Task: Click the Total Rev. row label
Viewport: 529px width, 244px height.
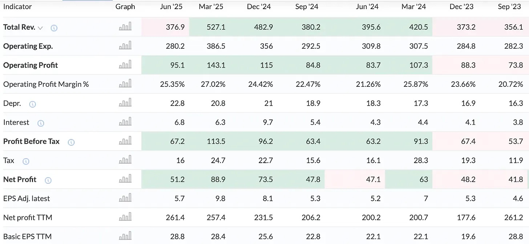Action: click(19, 27)
